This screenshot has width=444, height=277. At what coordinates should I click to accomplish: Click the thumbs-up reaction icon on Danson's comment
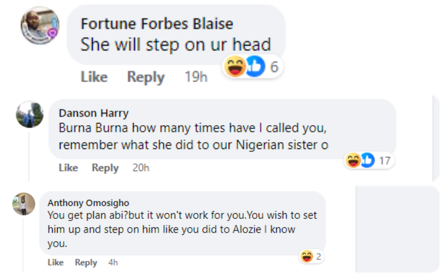[367, 160]
